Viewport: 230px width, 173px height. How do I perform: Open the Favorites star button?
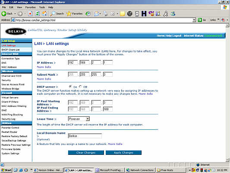tap(74, 14)
